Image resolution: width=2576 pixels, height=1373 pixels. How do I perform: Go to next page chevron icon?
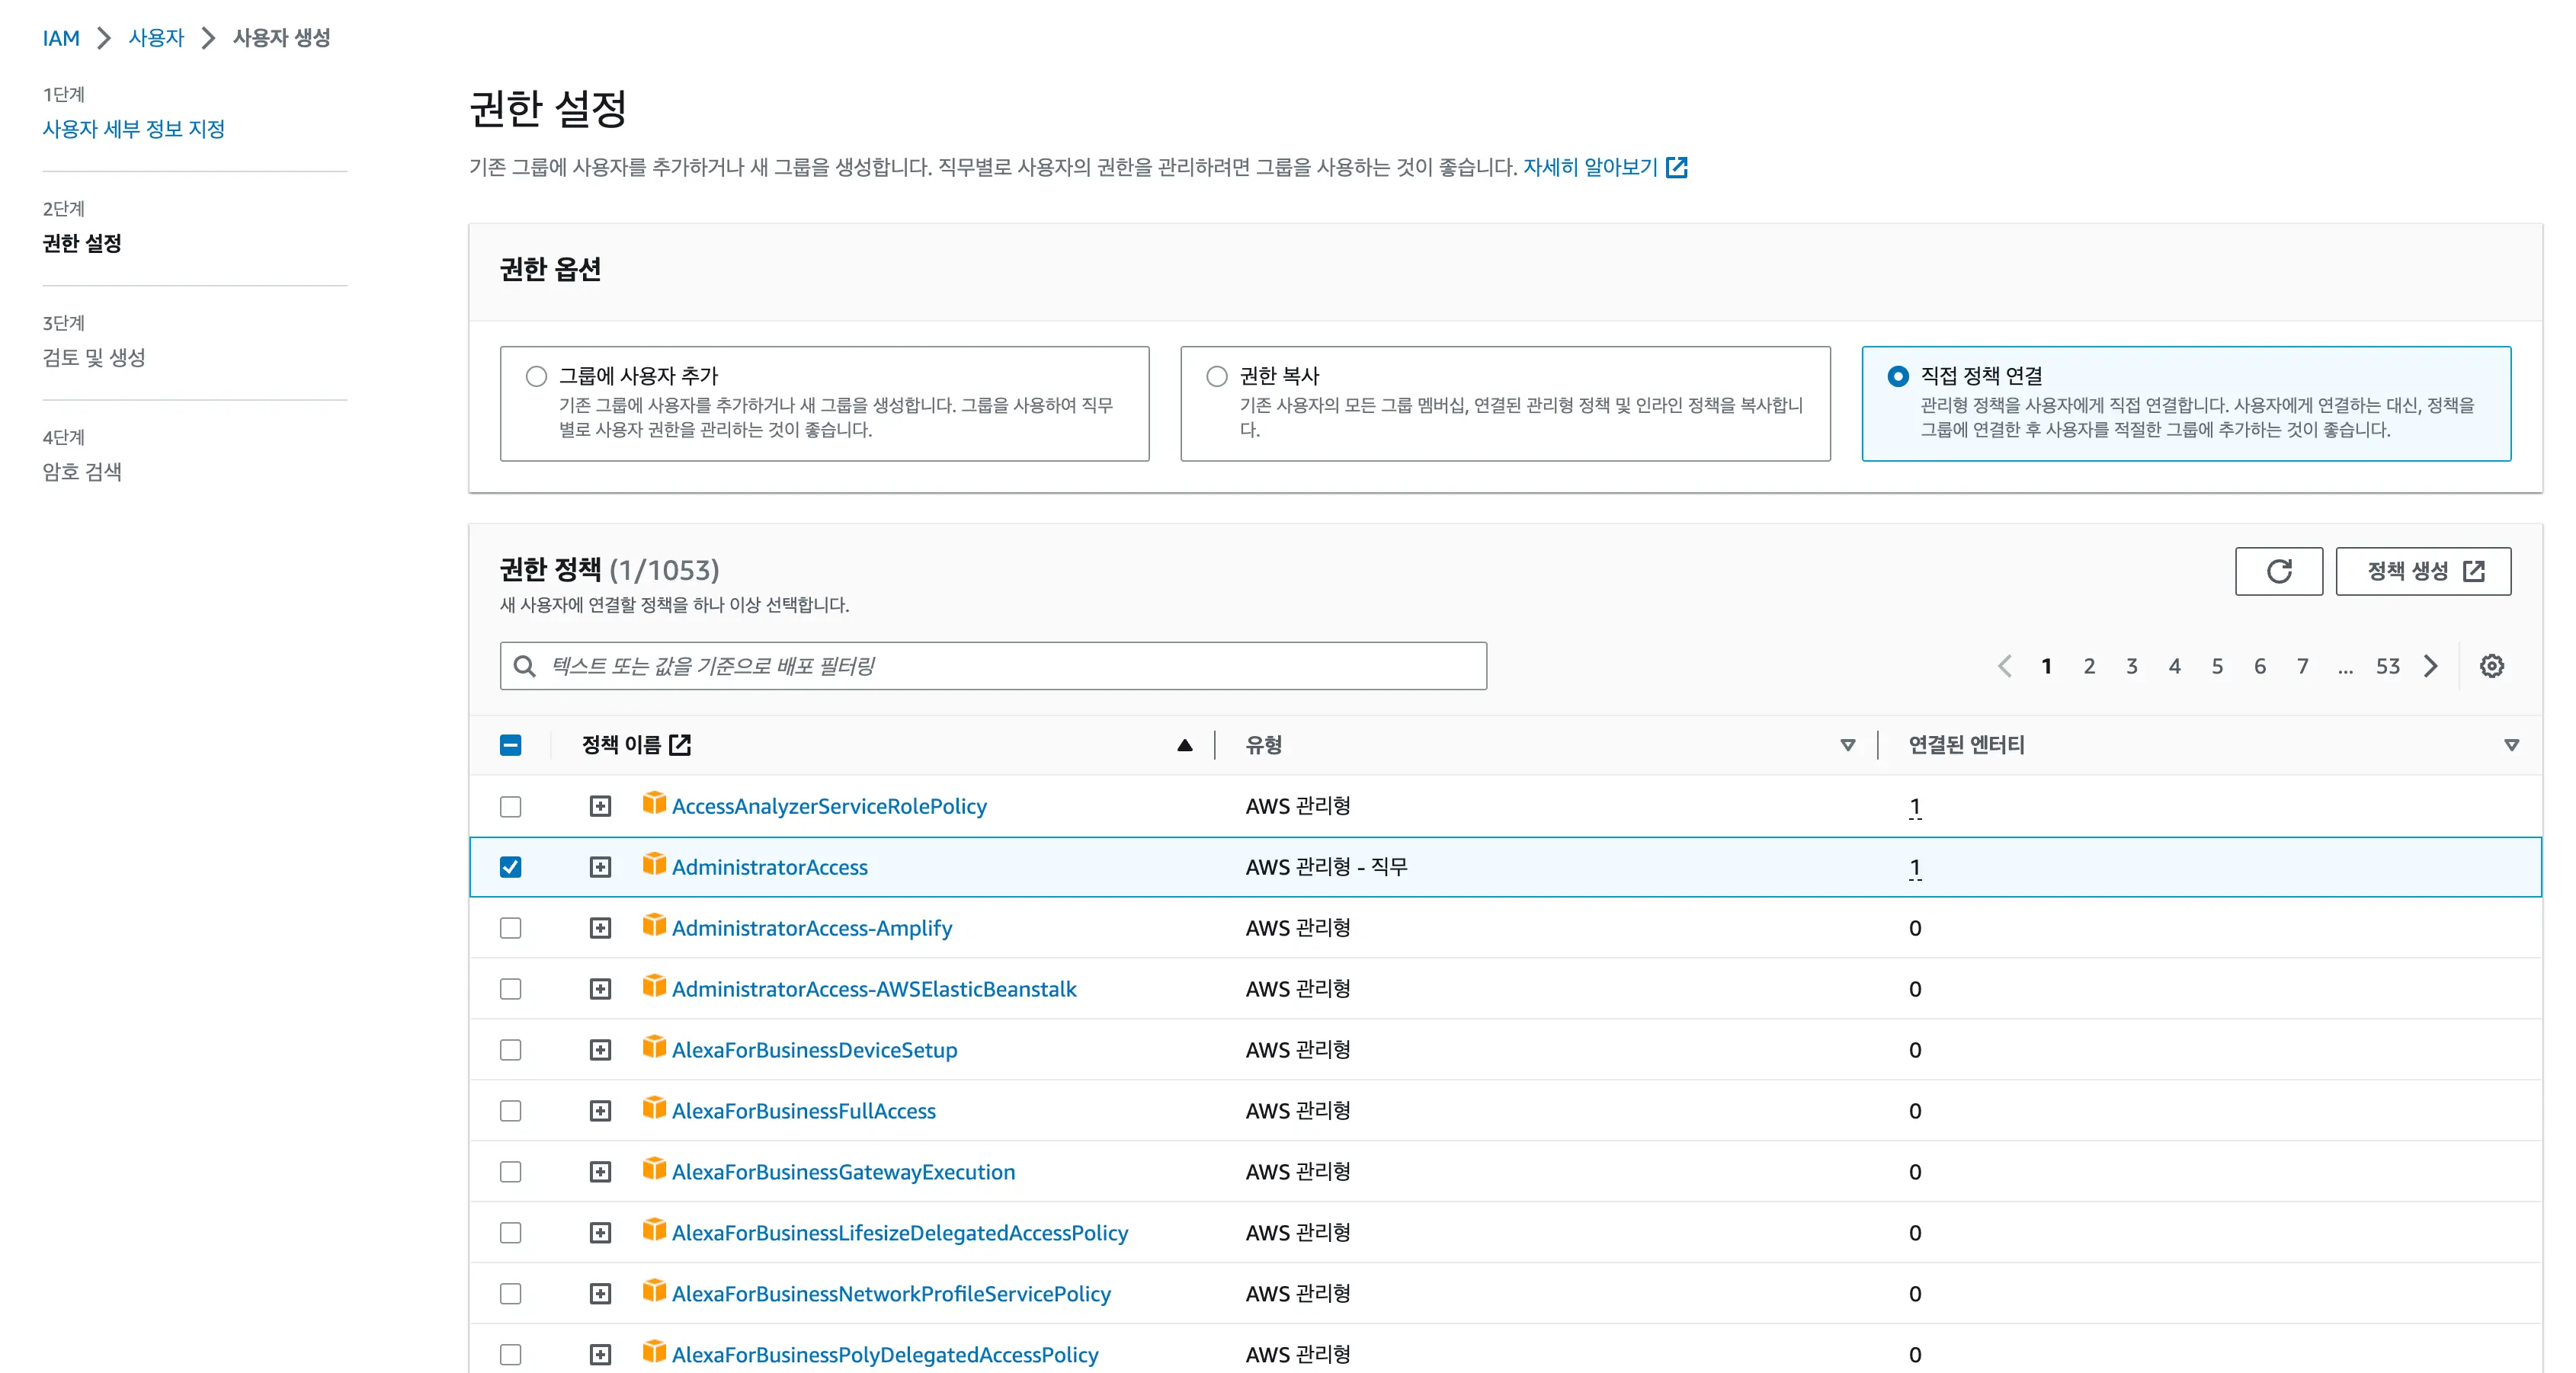2431,666
